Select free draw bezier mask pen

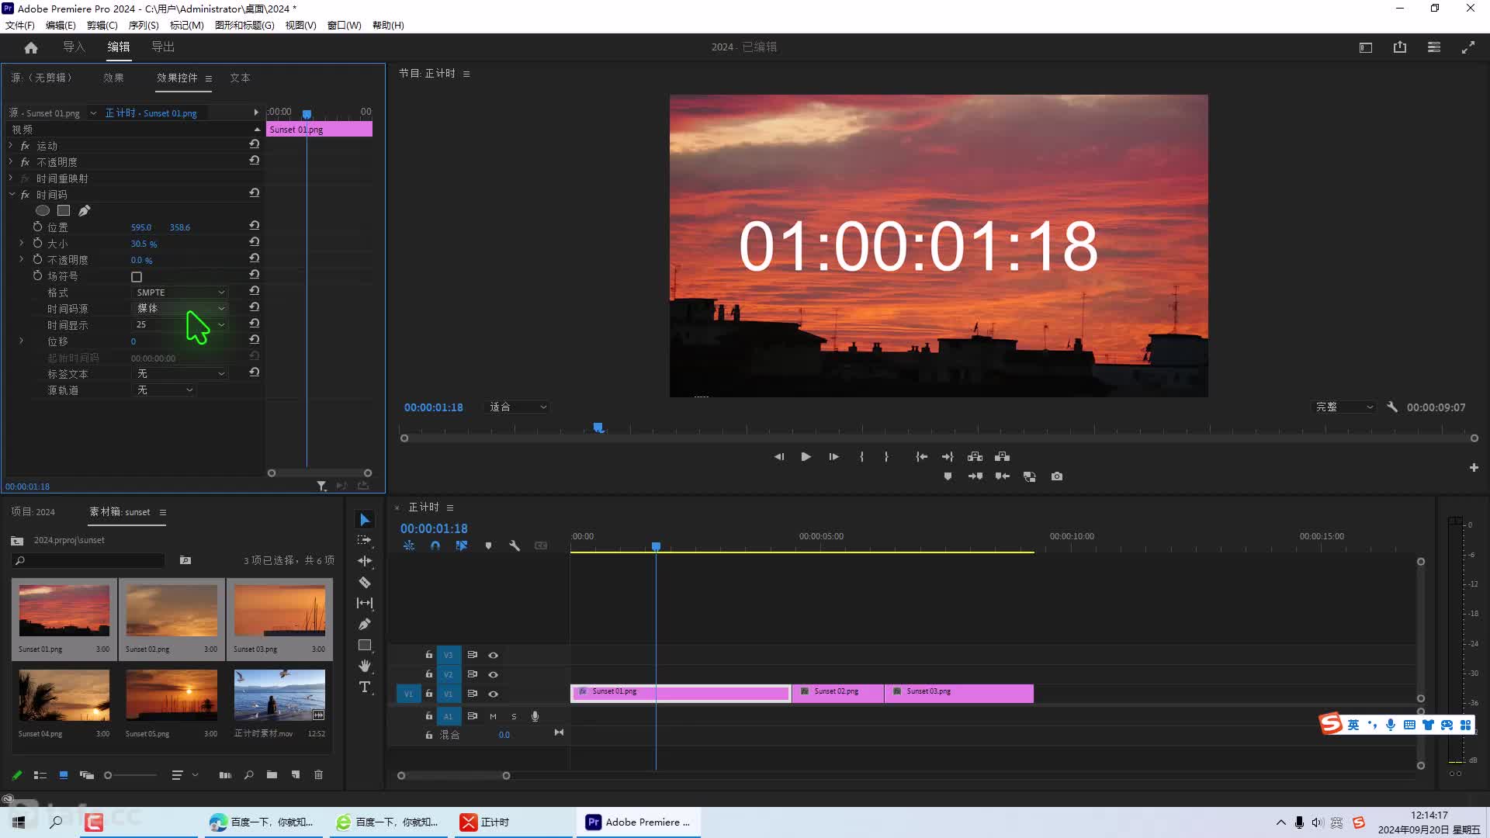click(x=85, y=210)
